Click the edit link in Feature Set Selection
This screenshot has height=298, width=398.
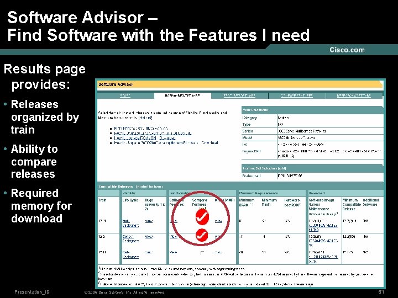coord(282,168)
